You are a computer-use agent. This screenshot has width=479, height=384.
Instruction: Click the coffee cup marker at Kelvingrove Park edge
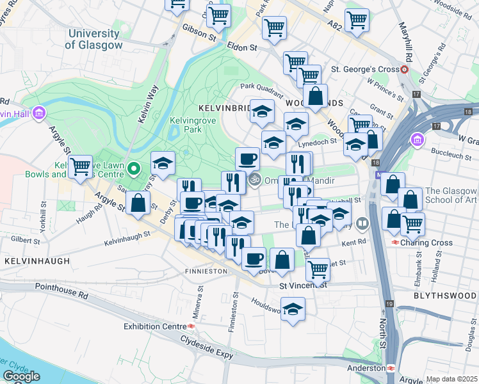[x=247, y=160]
